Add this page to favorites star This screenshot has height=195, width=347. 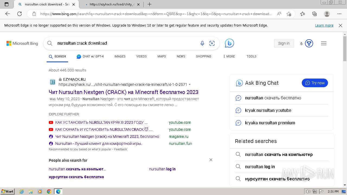pos(289,14)
